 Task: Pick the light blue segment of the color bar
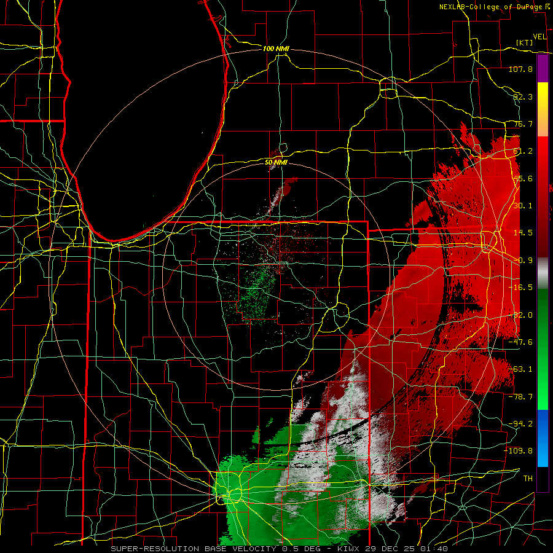(x=543, y=455)
